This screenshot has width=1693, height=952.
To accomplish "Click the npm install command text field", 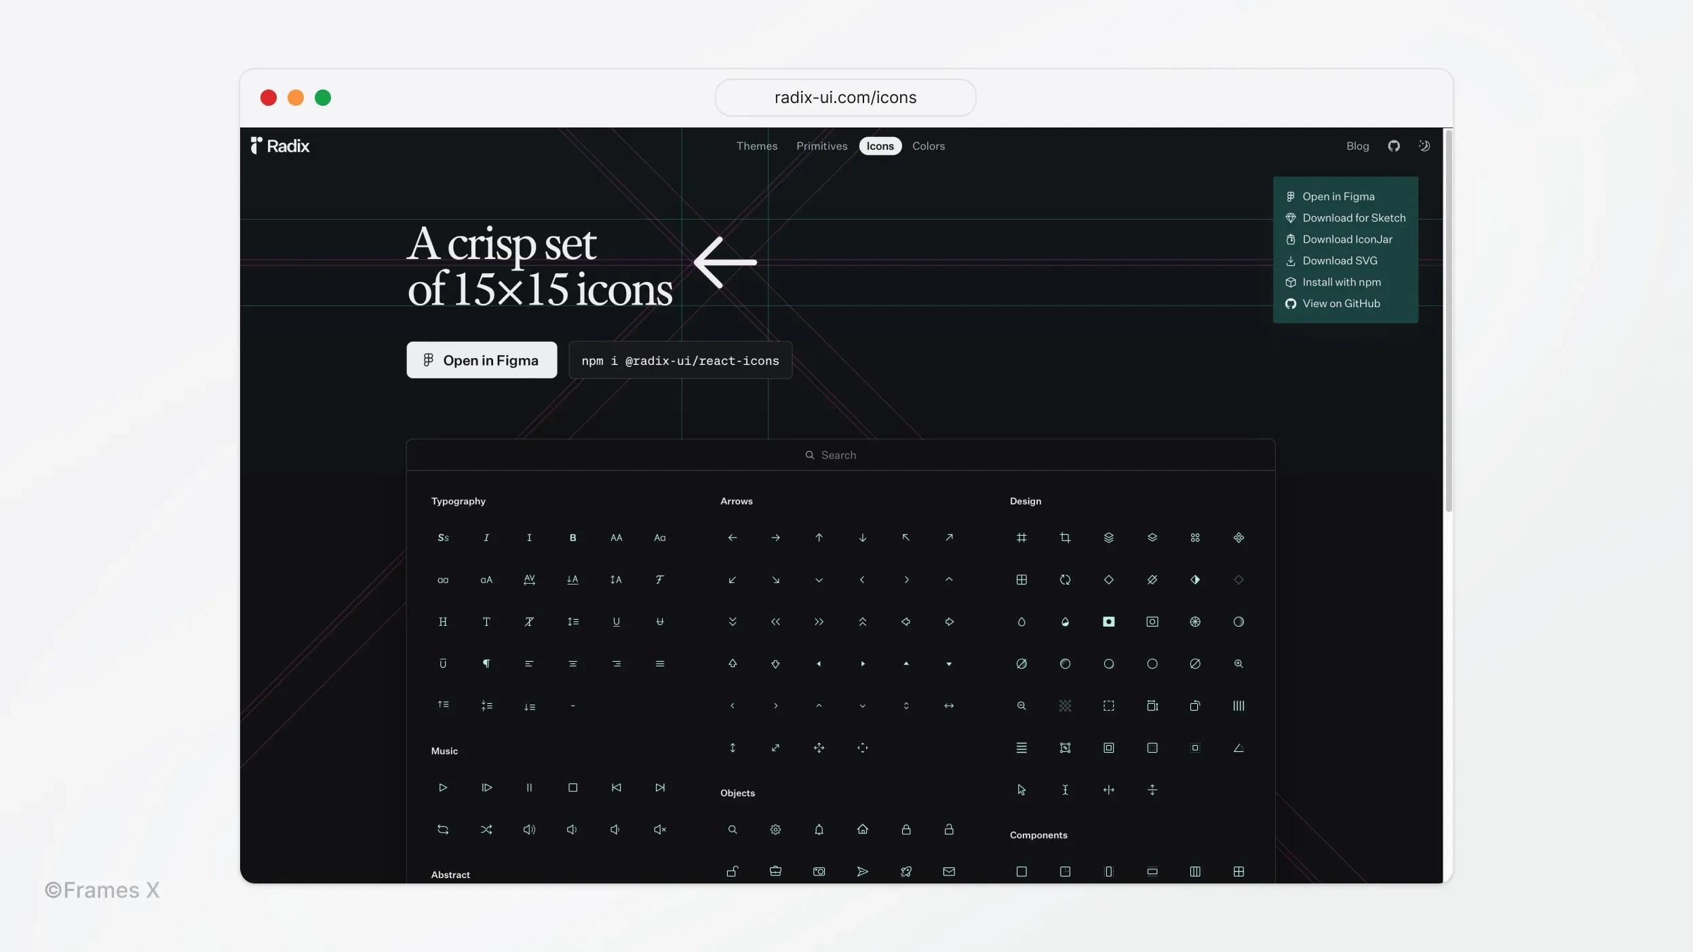I will (x=679, y=360).
